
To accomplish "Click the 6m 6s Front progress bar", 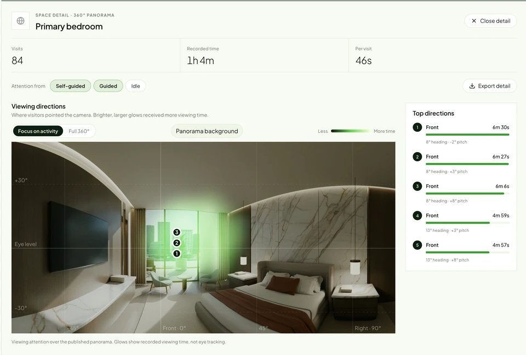I will coord(467,194).
